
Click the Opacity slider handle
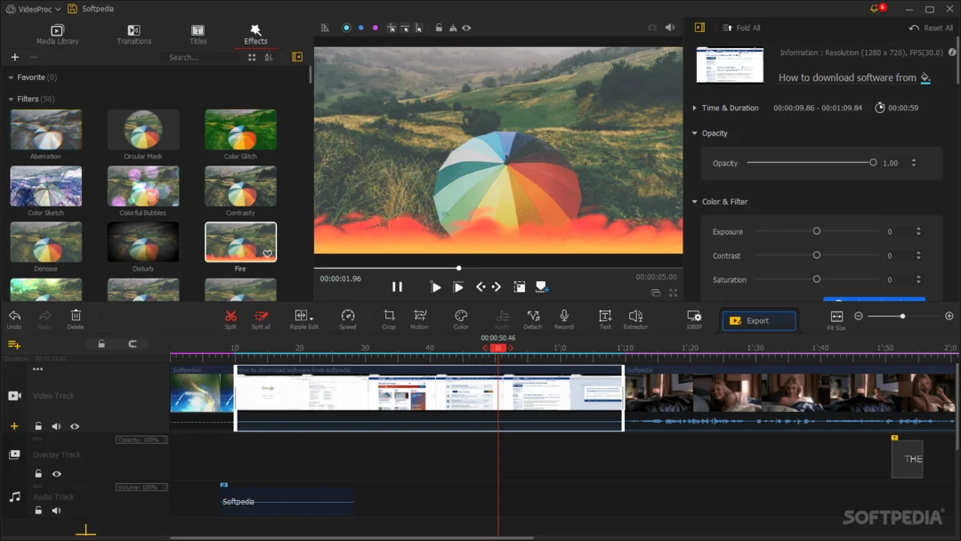[873, 162]
